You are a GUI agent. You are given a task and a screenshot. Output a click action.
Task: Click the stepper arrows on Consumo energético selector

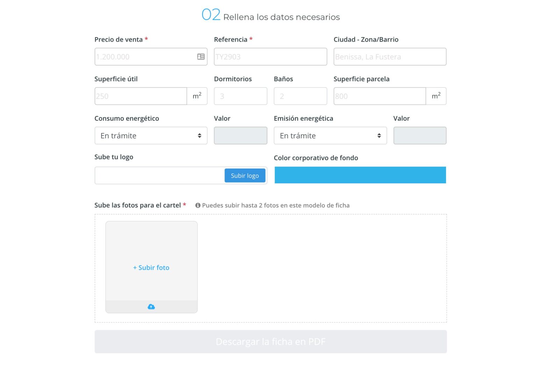200,135
